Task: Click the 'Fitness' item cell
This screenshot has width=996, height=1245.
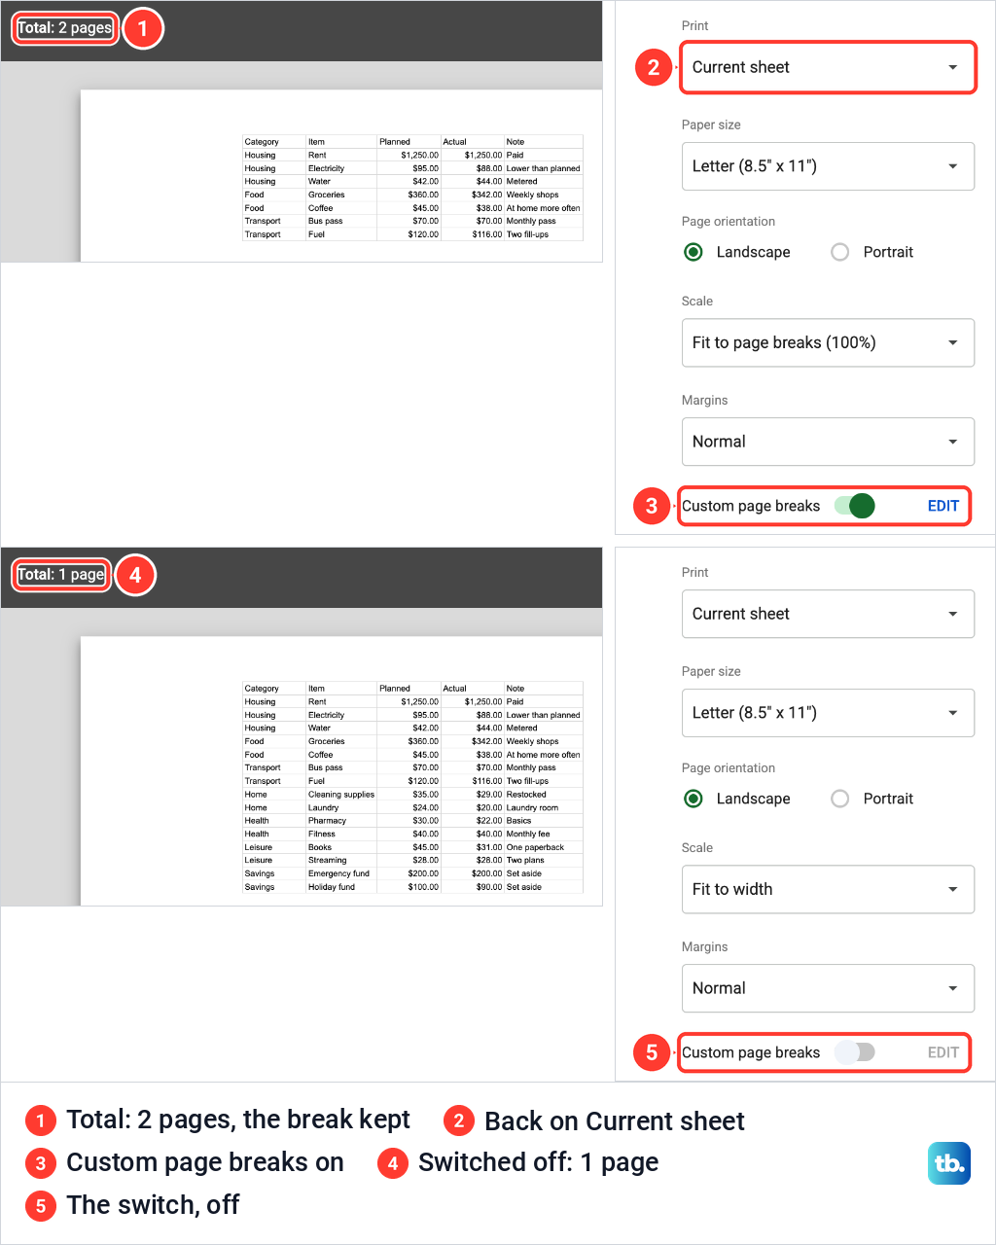Action: pyautogui.click(x=341, y=834)
